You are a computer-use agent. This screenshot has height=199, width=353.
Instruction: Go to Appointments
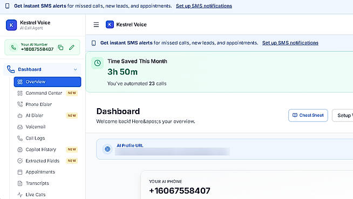click(47, 172)
